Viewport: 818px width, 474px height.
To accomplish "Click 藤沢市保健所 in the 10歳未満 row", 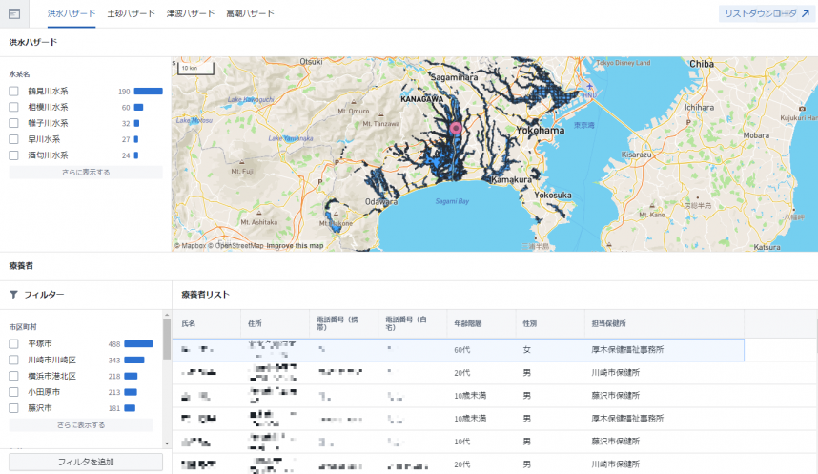I will [x=615, y=396].
